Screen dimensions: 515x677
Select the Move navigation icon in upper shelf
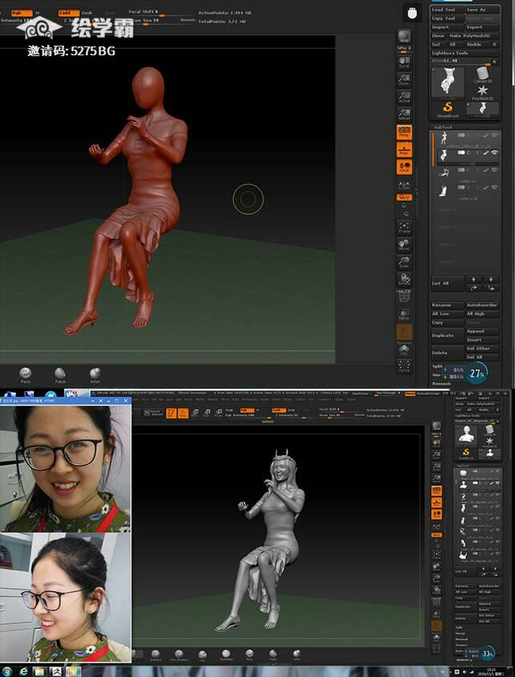[404, 244]
